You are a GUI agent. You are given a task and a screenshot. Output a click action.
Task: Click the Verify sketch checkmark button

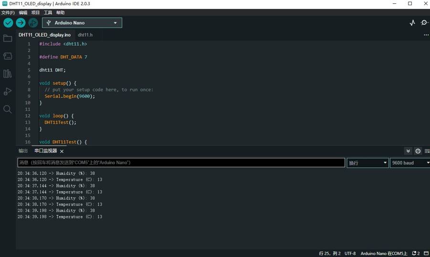pos(8,23)
